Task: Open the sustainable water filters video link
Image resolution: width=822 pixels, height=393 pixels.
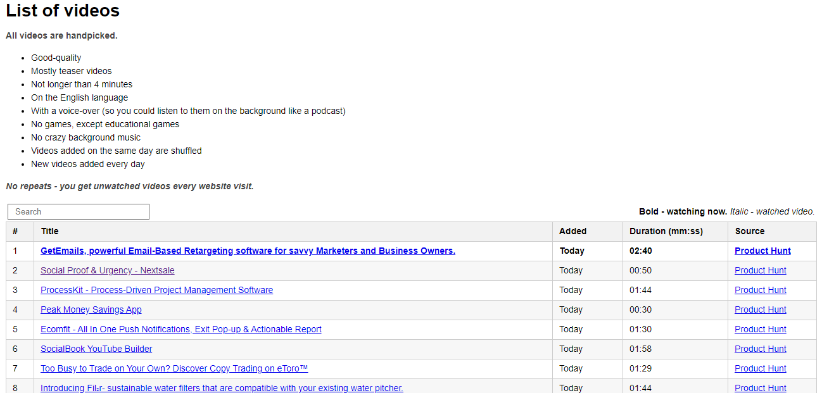Action: click(222, 388)
